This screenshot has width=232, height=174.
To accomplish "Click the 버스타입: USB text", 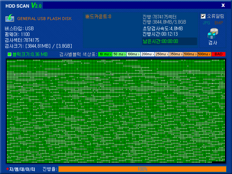I will click(x=19, y=29).
